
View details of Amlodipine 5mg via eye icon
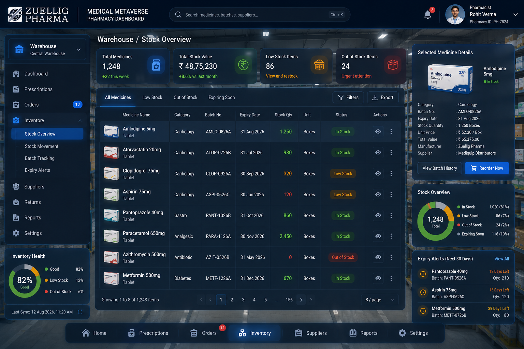coord(378,132)
